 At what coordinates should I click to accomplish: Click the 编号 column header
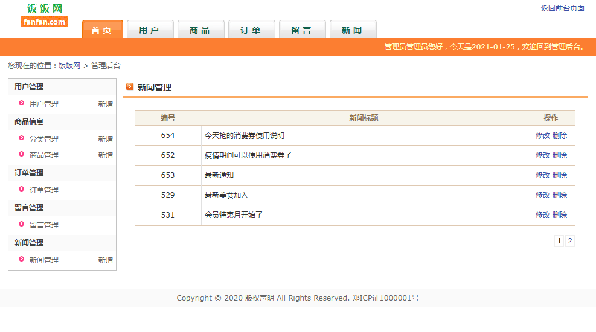coord(168,118)
